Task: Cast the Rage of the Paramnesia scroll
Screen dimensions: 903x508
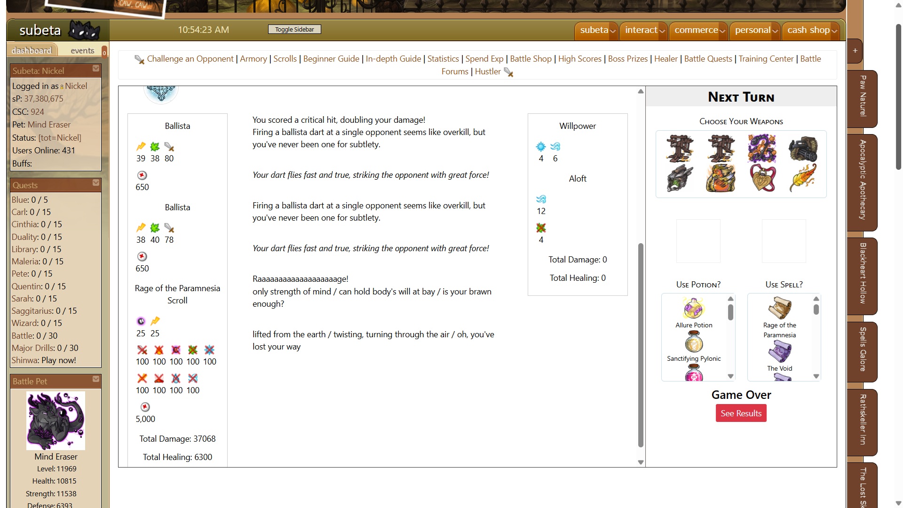Action: pyautogui.click(x=779, y=309)
